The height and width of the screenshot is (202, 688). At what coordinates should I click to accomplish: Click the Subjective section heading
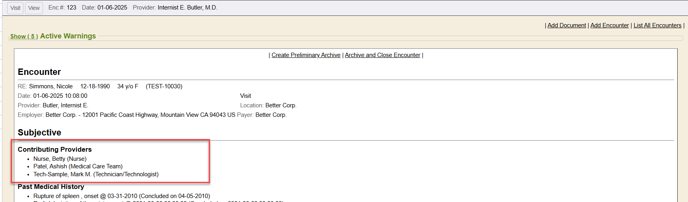(x=39, y=133)
